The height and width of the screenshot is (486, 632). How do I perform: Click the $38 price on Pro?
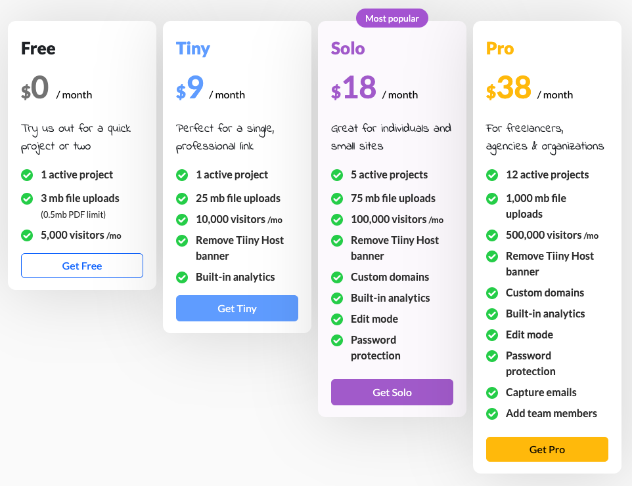point(509,88)
